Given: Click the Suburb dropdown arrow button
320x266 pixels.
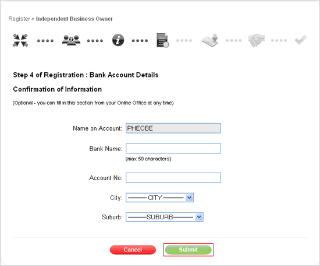Looking at the screenshot, I should pos(199,217).
